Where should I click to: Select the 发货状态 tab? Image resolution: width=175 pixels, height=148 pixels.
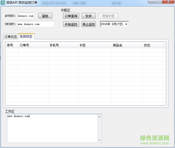point(26,36)
